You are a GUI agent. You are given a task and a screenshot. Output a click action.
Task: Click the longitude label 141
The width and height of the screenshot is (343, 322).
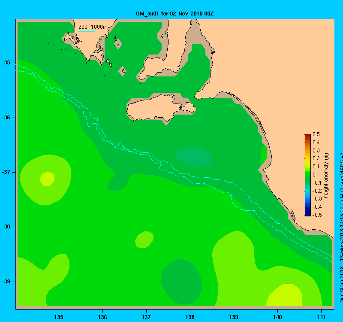321,317
